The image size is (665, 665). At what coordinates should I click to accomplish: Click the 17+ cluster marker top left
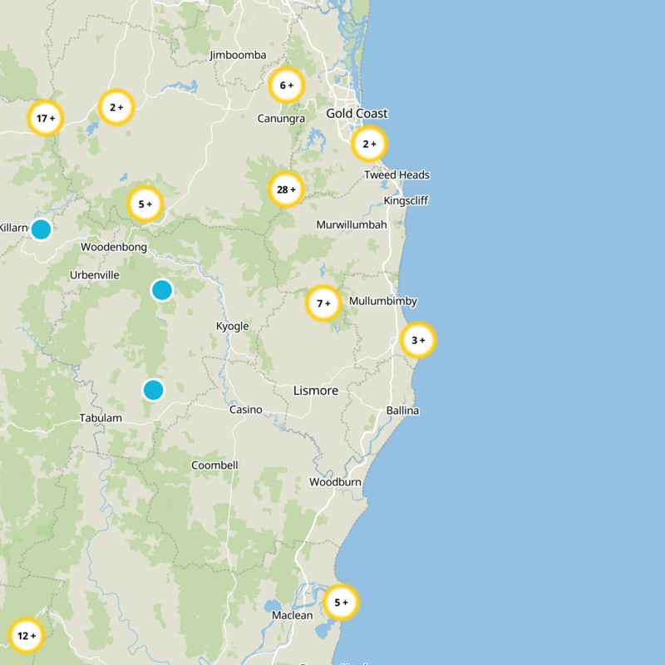point(46,118)
